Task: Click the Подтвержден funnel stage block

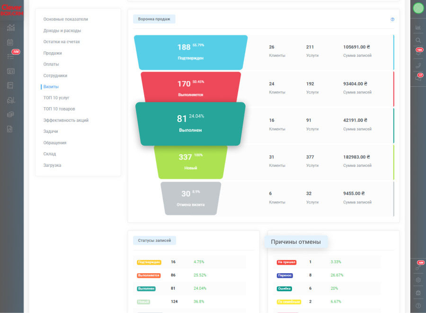Action: click(191, 52)
